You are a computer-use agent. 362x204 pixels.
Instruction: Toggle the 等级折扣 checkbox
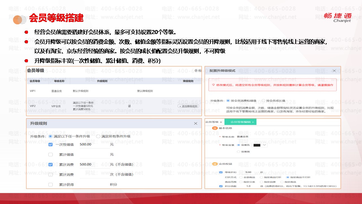click(x=221, y=172)
